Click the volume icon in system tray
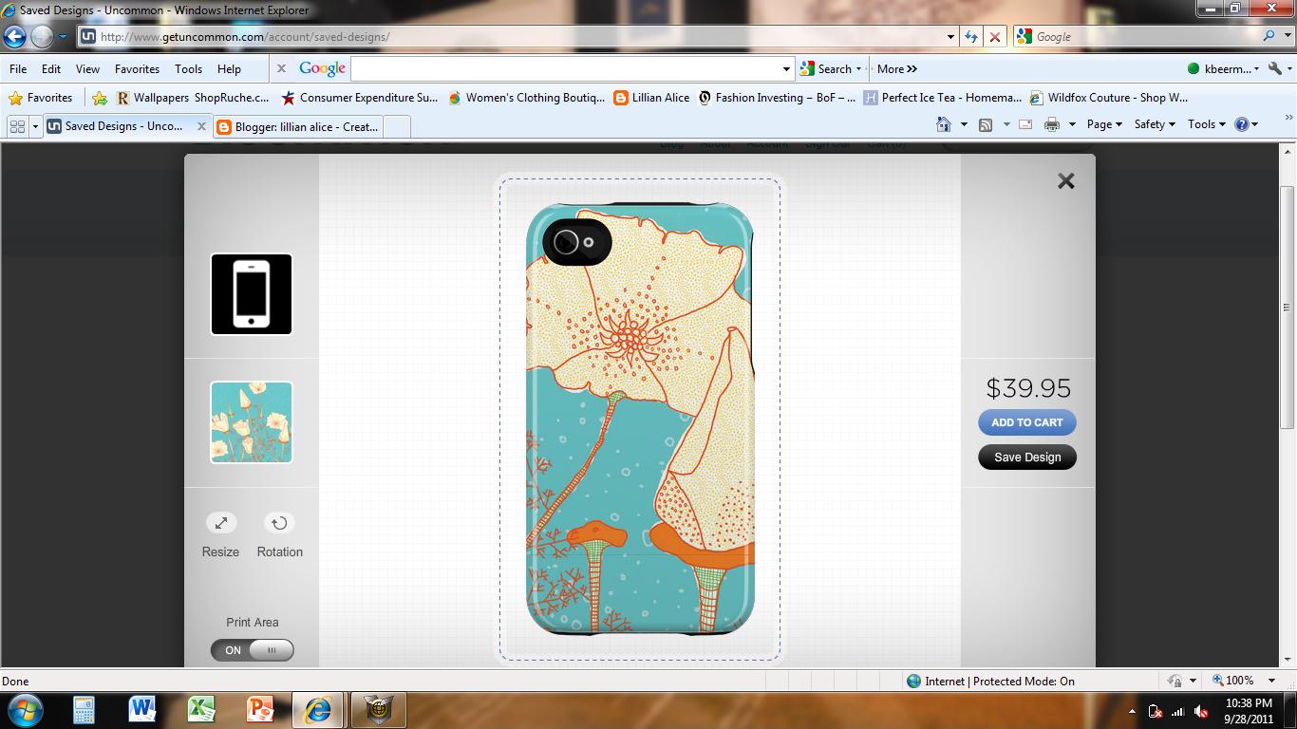Screen dimensions: 1297x729 pyautogui.click(x=1201, y=711)
